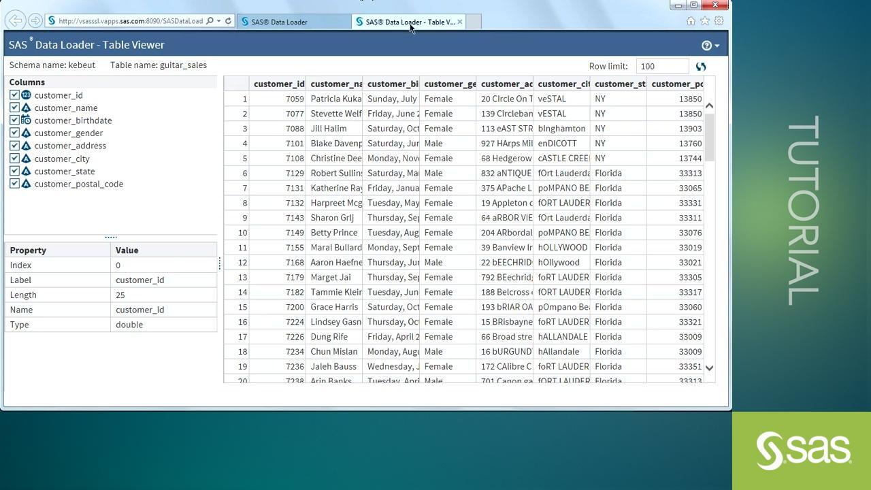The width and height of the screenshot is (871, 490).
Task: Click the type icon of customer_state
Action: click(x=26, y=171)
